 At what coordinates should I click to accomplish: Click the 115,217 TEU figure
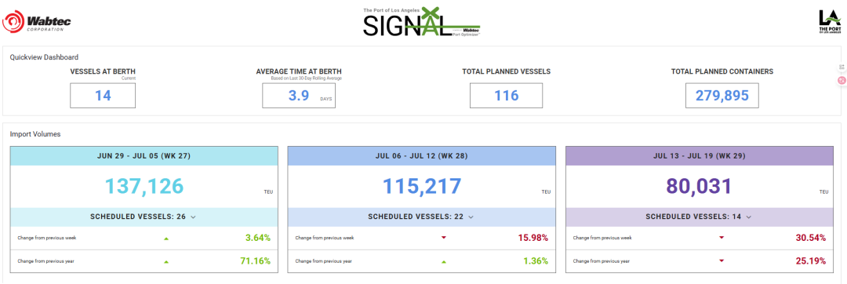click(422, 186)
